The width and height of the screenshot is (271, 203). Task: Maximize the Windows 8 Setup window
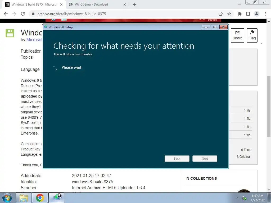pos(215,27)
